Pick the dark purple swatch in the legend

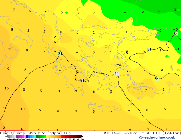pos(17,137)
